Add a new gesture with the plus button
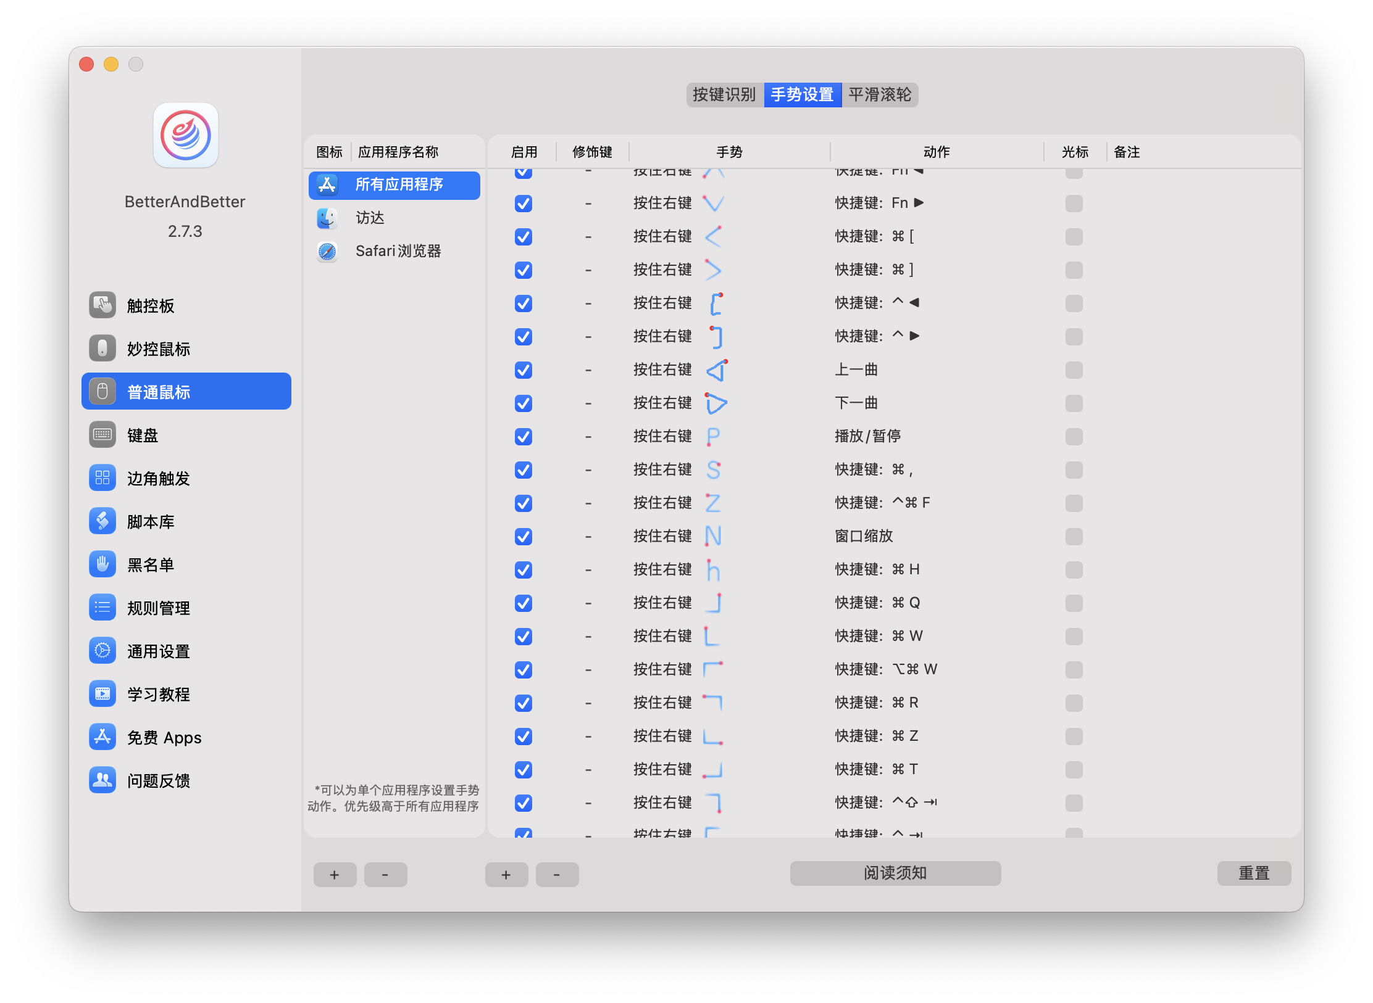Image resolution: width=1373 pixels, height=1003 pixels. pyautogui.click(x=506, y=875)
